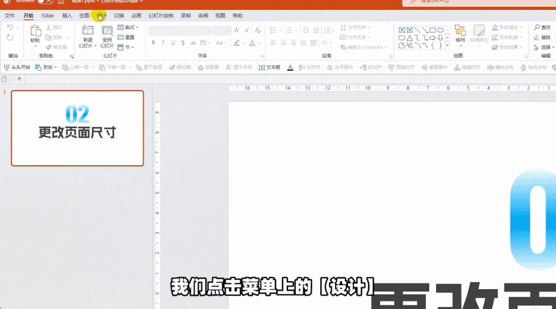Select the down arrow shape in gallery

pos(440,38)
